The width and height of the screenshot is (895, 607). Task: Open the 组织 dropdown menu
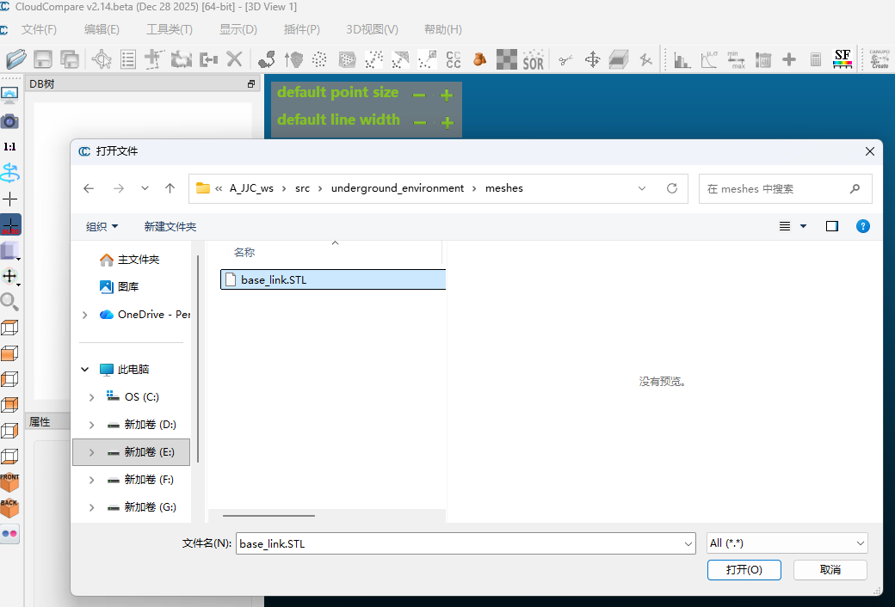tap(102, 226)
